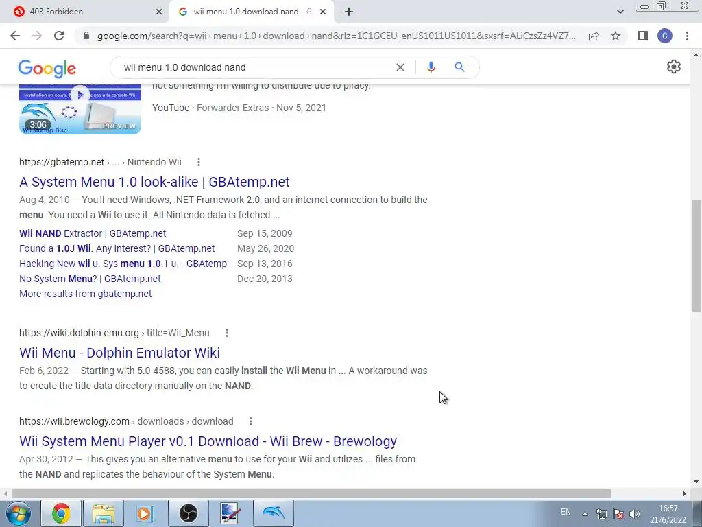Click into the Google search box
Viewport: 702px width, 527px height.
click(x=255, y=67)
